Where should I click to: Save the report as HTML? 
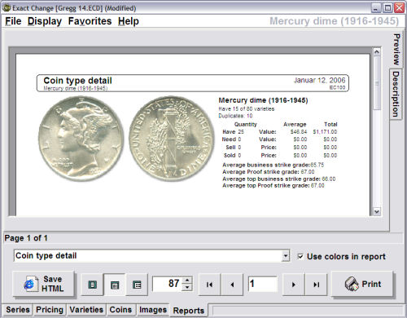(x=43, y=284)
